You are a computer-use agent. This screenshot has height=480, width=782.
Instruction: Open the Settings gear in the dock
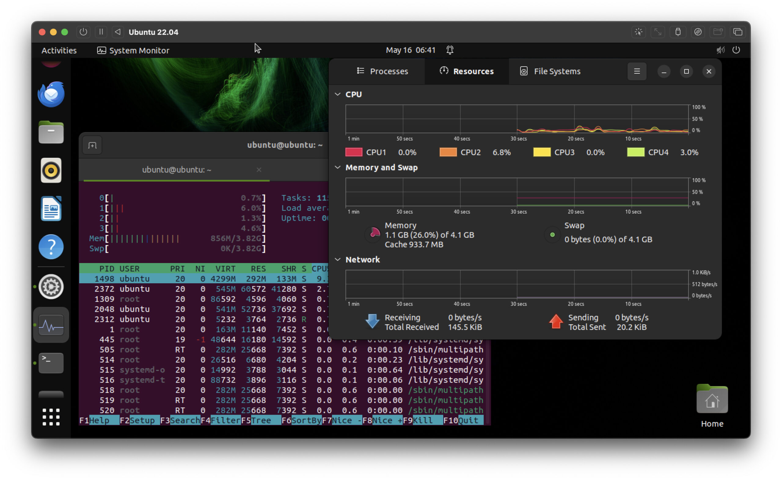pyautogui.click(x=51, y=286)
